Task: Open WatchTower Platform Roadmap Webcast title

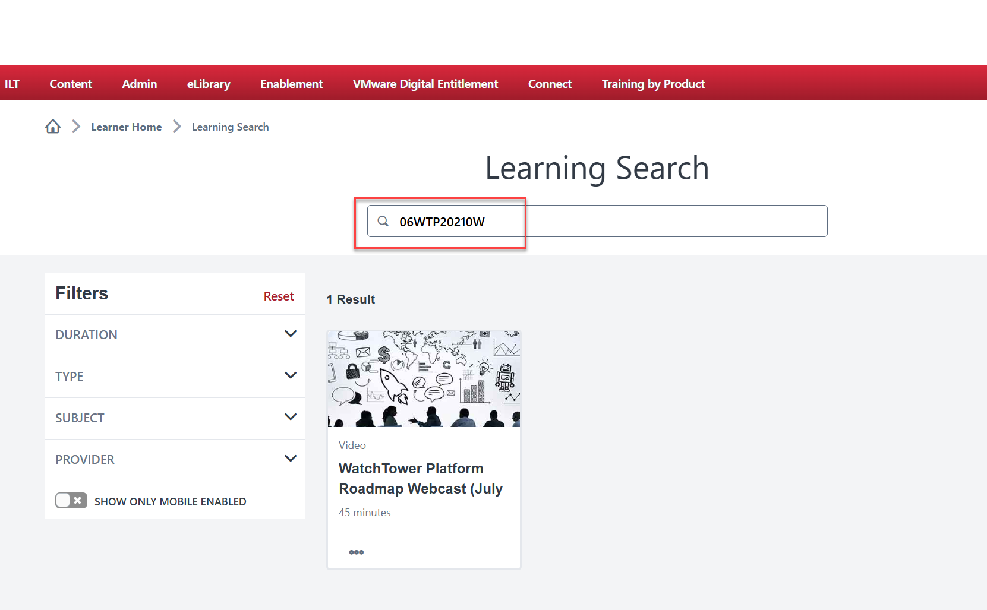Action: tap(421, 479)
